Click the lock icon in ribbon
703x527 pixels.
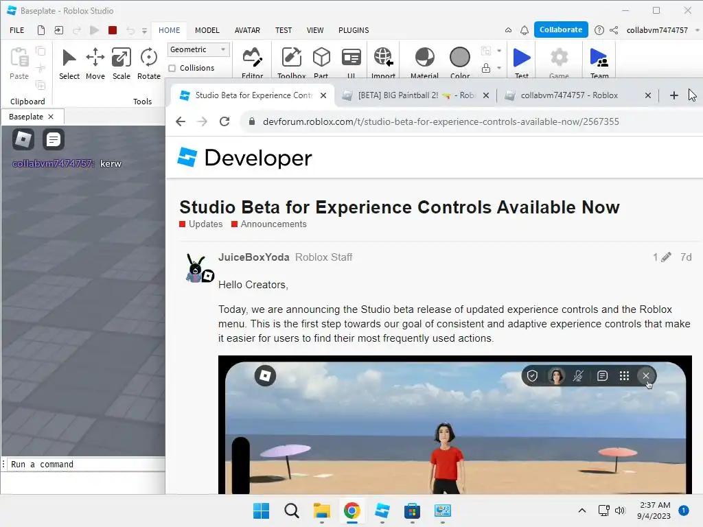coord(486,68)
